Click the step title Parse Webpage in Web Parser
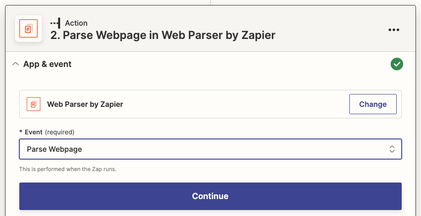421x216 pixels. 163,35
